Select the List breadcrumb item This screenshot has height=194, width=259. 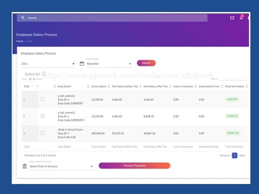pos(30,41)
